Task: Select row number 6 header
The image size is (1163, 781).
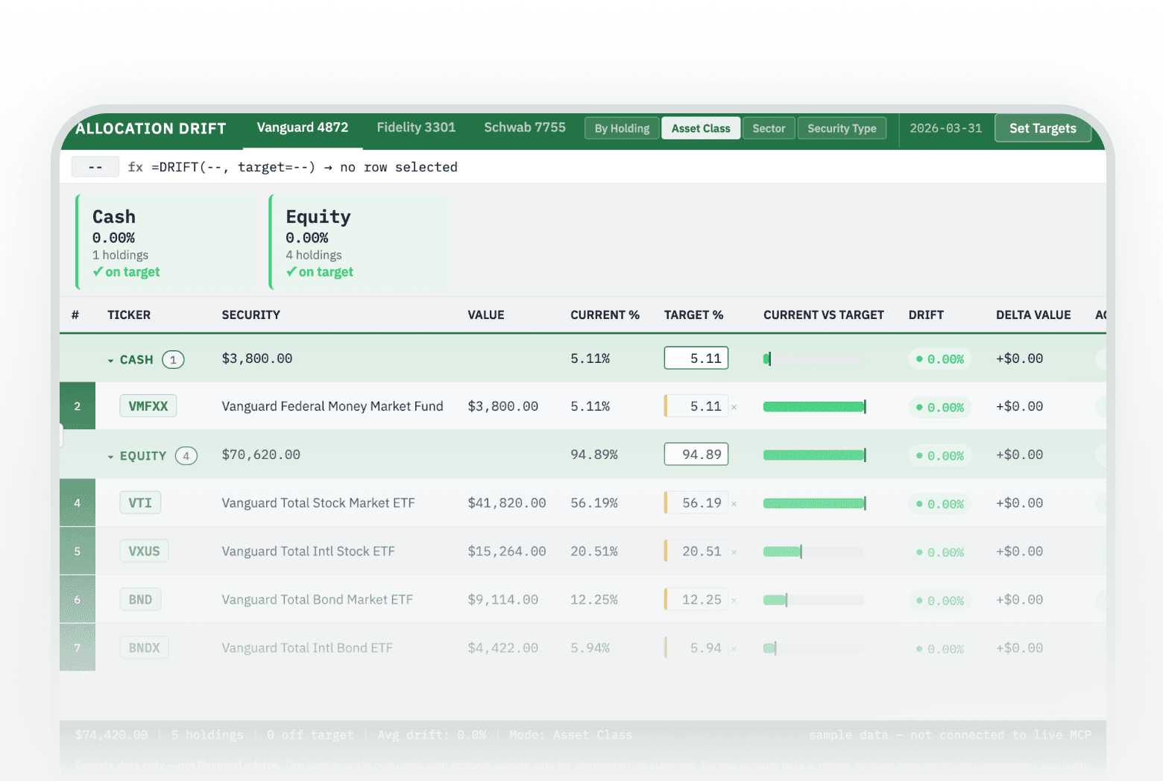Action: (78, 599)
